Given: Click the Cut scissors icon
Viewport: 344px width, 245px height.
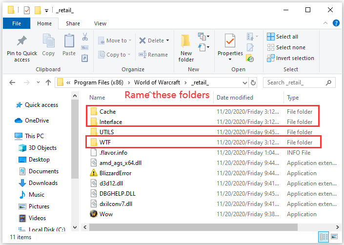Looking at the screenshot, I should click(85, 37).
